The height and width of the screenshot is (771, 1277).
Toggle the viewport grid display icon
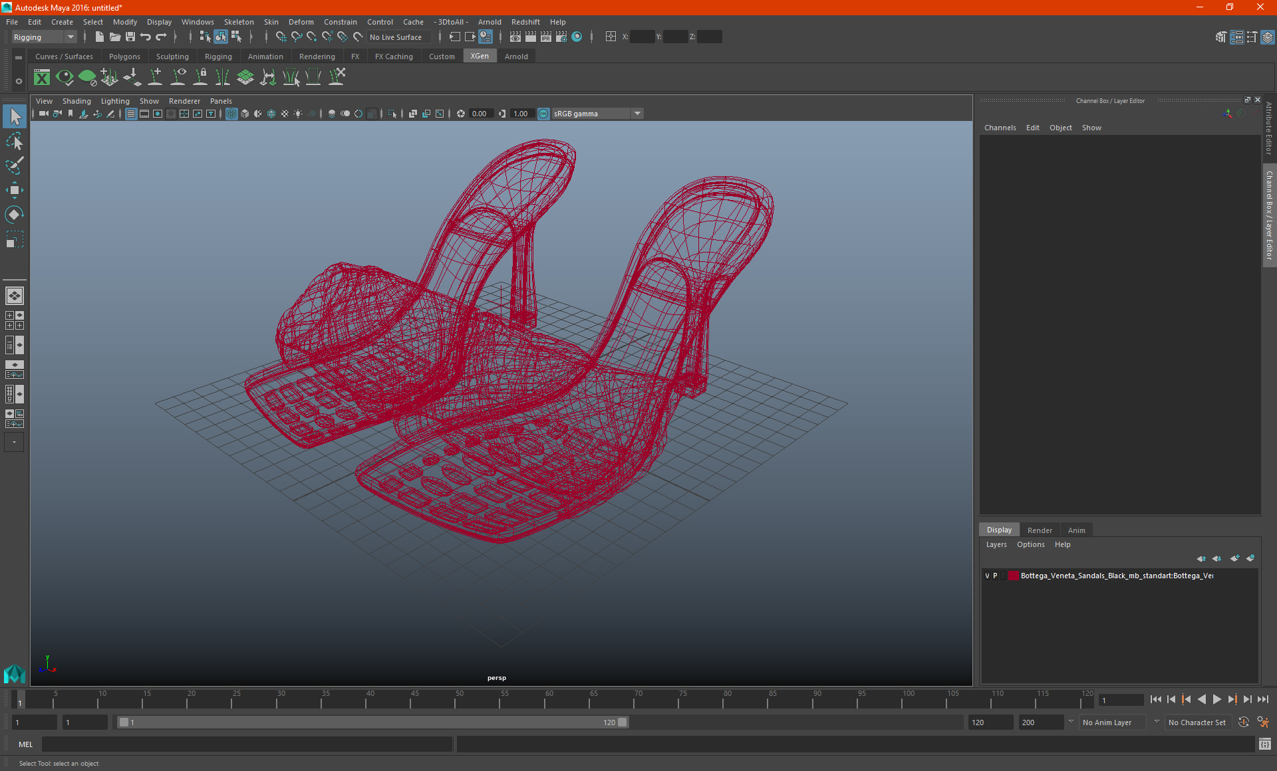131,114
